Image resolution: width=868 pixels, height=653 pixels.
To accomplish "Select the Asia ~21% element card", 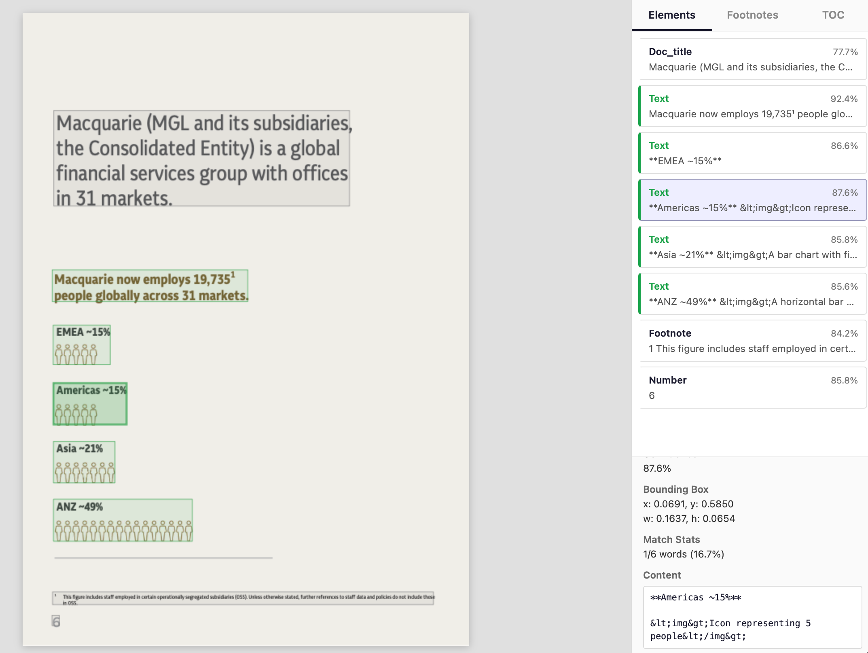I will 753,247.
